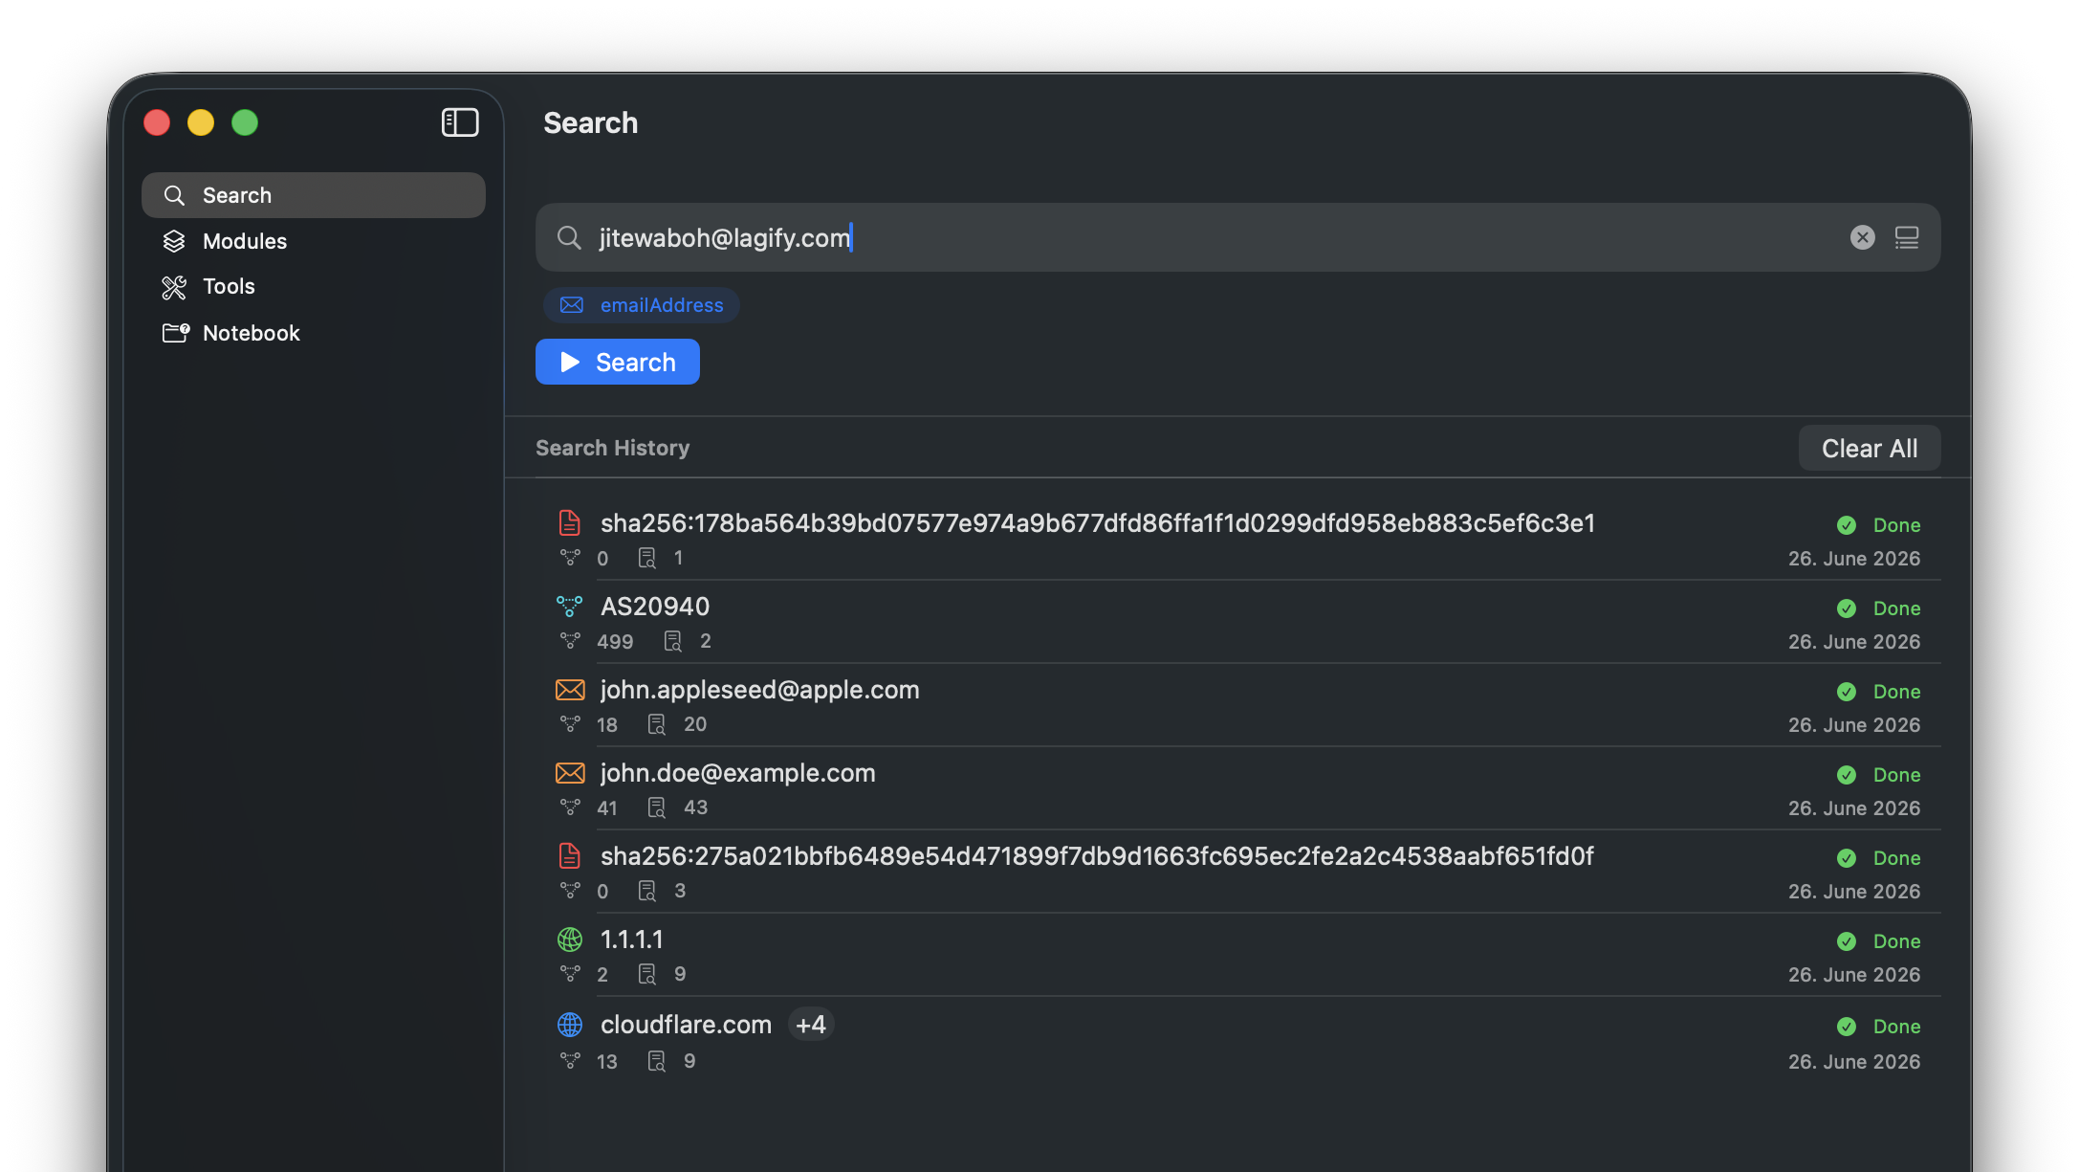Click the Notebook folder icon
Image resolution: width=2079 pixels, height=1172 pixels.
(176, 333)
